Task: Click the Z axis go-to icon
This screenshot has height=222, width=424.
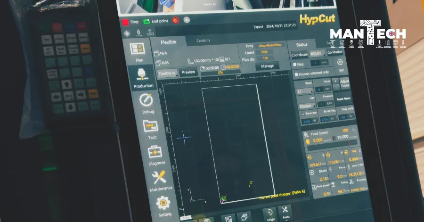Action: click(346, 153)
